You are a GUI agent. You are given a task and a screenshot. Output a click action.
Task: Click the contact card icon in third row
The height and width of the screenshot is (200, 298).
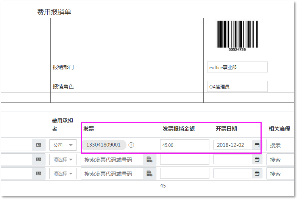[x=39, y=173]
